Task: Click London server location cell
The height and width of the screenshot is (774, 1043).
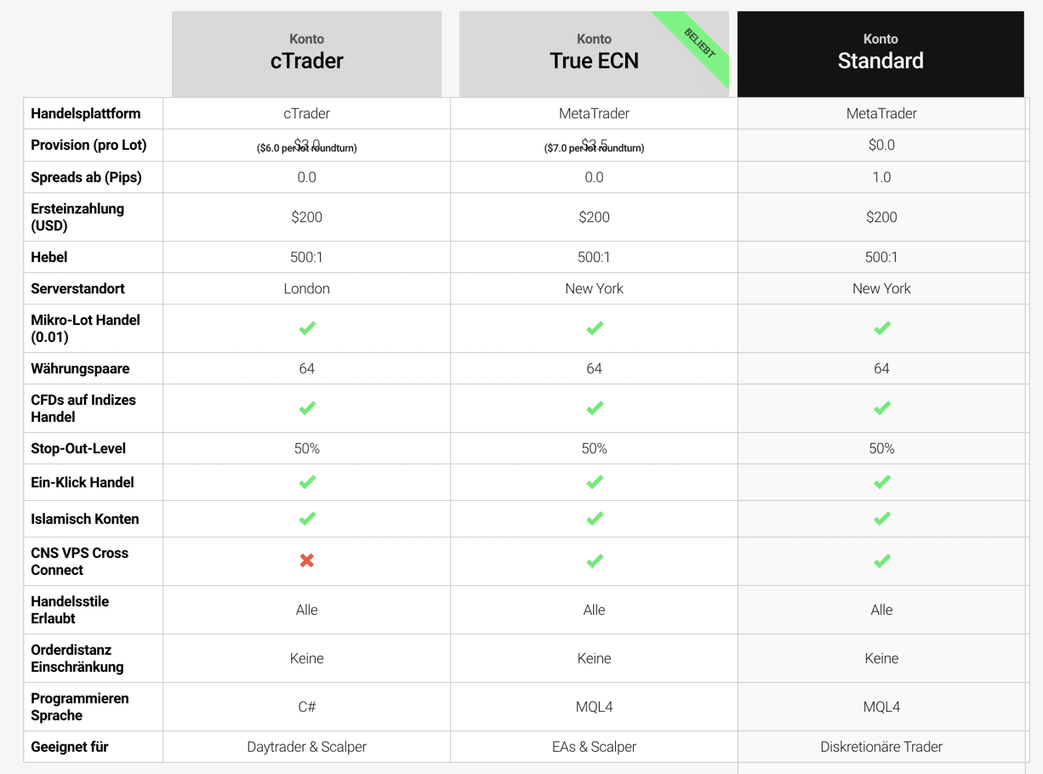Action: (307, 288)
